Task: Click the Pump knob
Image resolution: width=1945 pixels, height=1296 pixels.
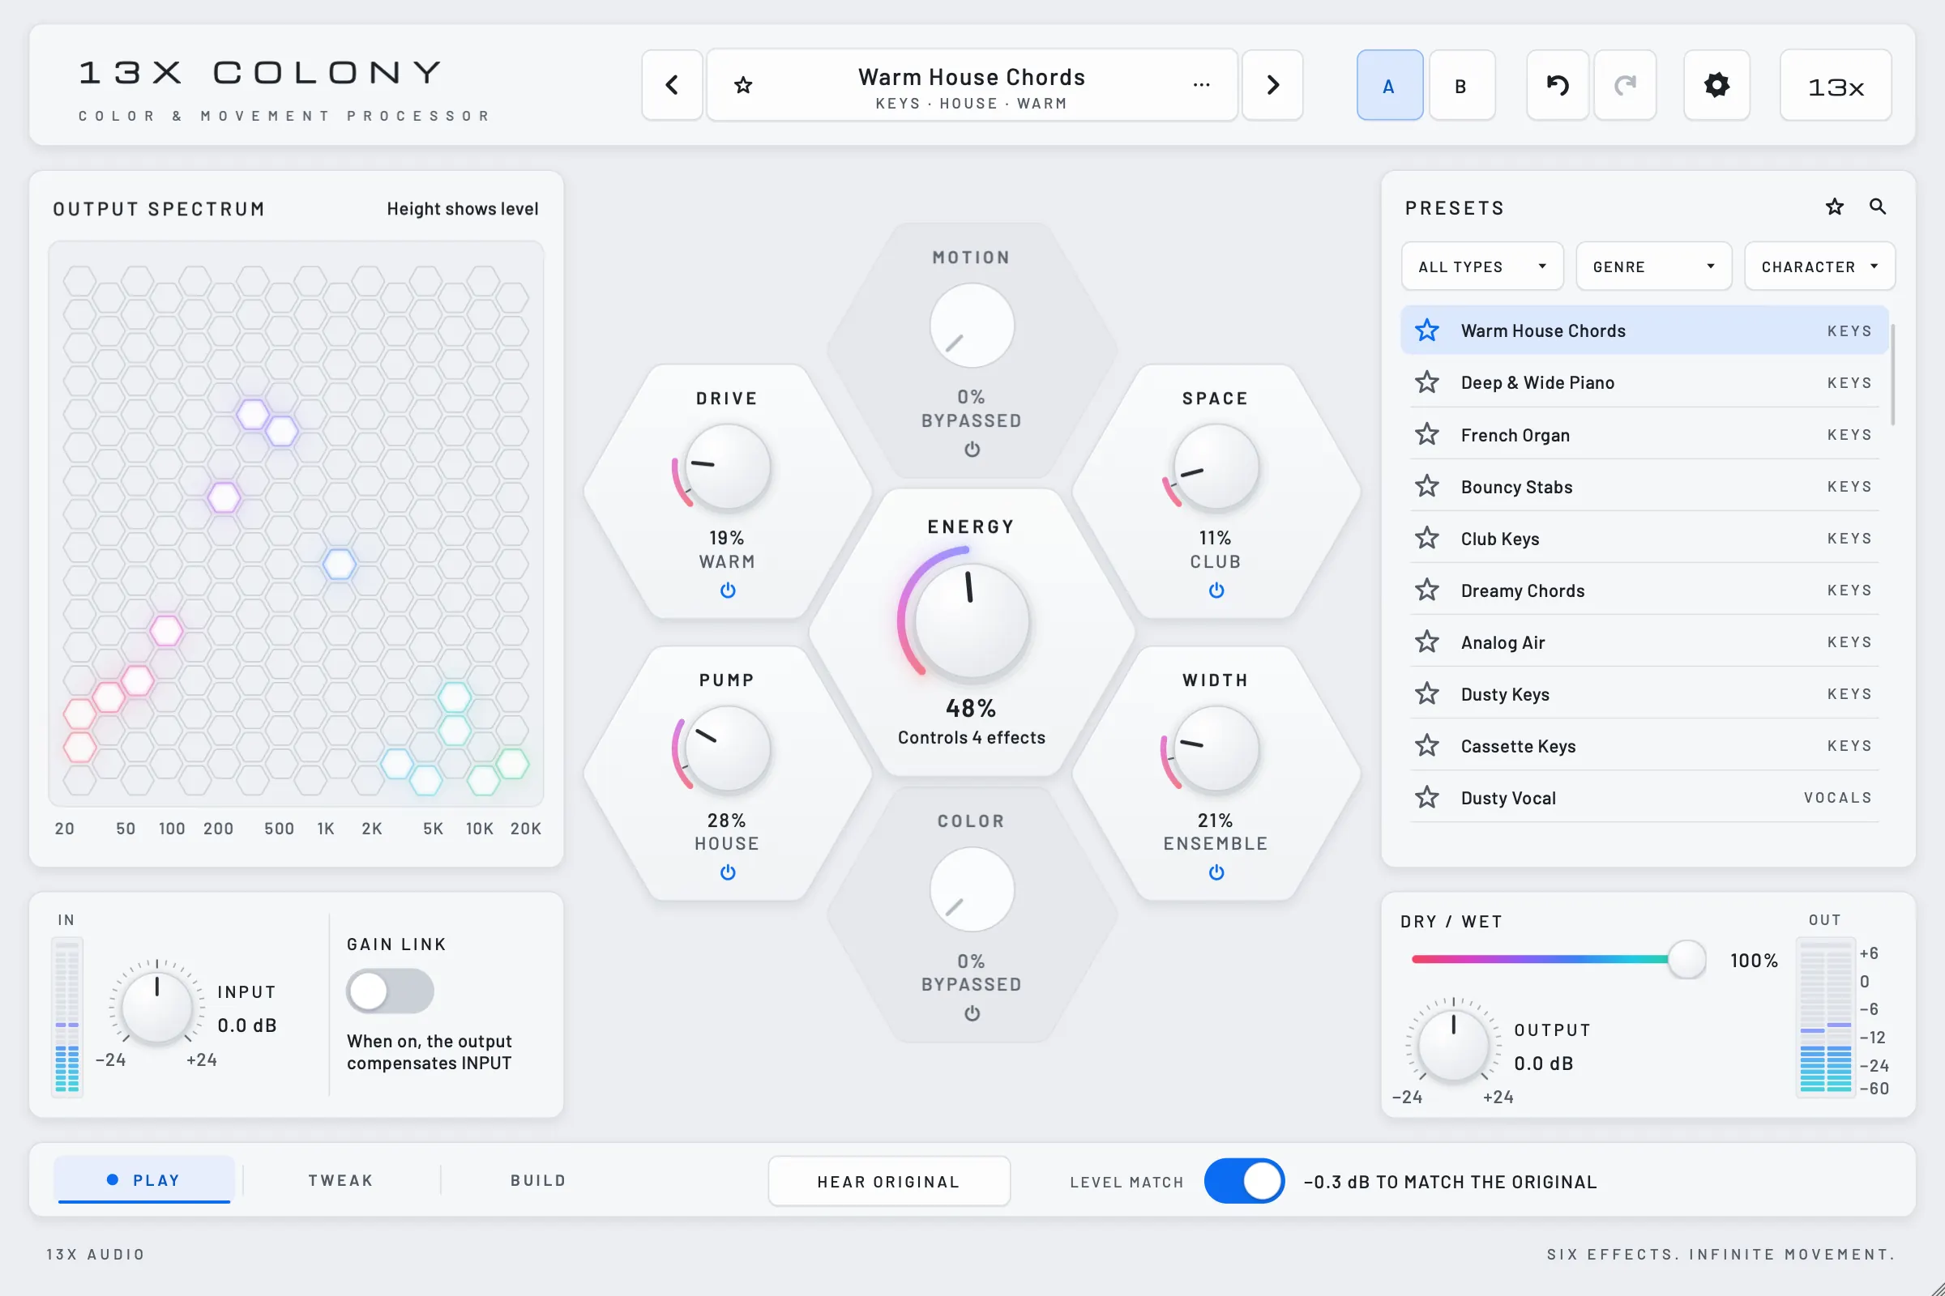Action: (x=728, y=748)
